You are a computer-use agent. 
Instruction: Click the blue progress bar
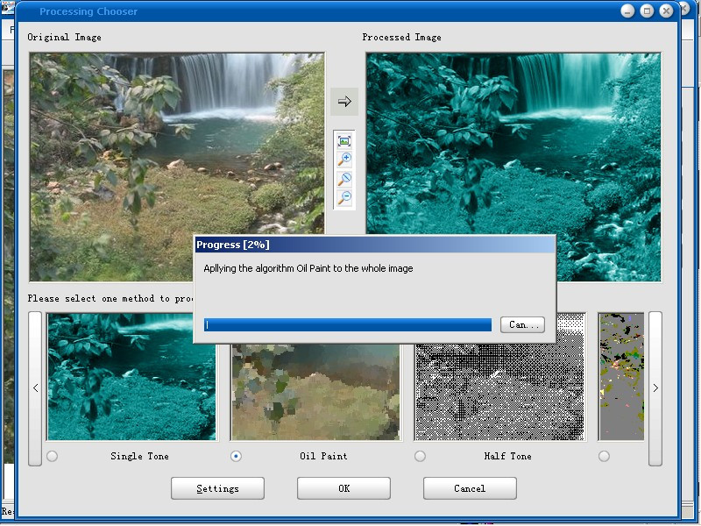pos(348,324)
